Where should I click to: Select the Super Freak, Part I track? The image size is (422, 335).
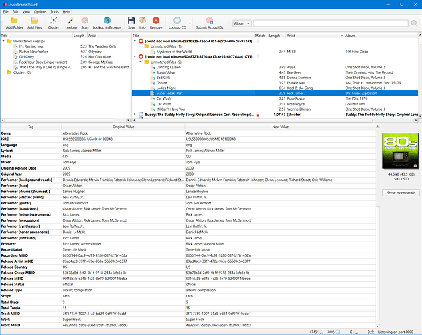(275, 93)
